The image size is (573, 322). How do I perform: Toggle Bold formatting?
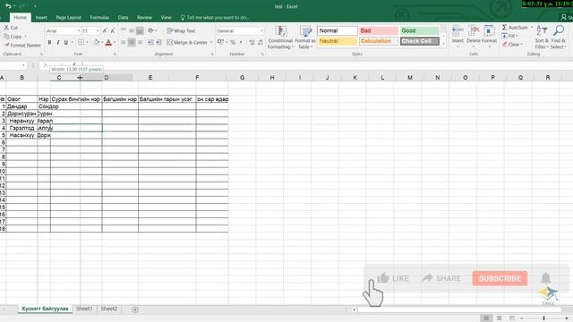coord(50,42)
